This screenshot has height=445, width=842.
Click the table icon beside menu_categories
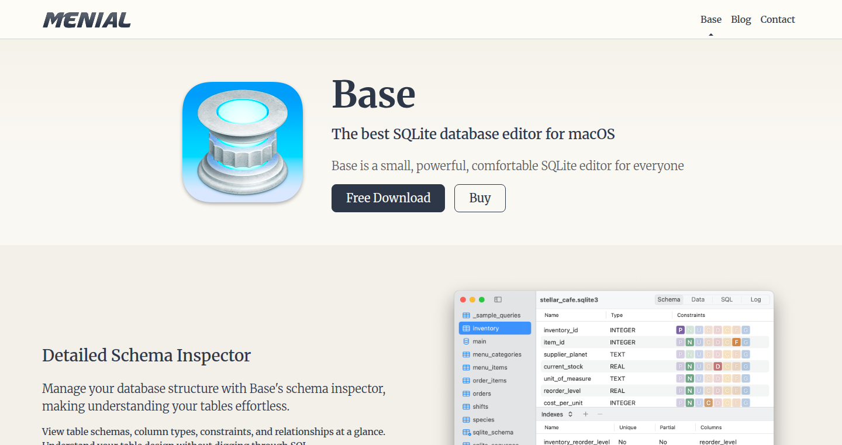click(x=466, y=354)
